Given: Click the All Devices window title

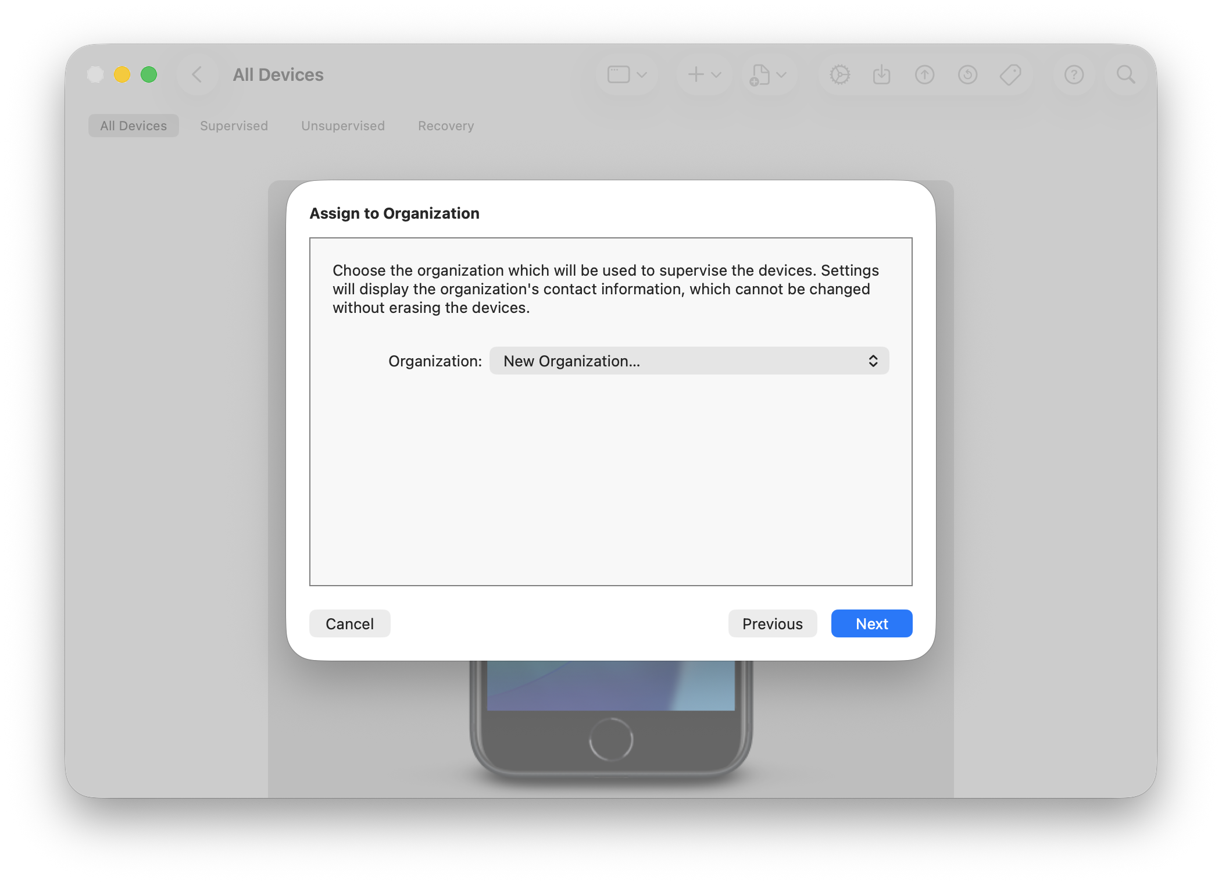Looking at the screenshot, I should 278,74.
